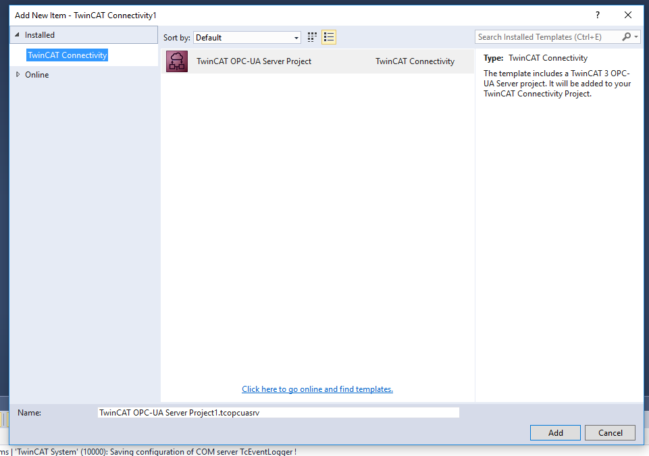
Task: Switch to small icons view
Action: pos(312,37)
